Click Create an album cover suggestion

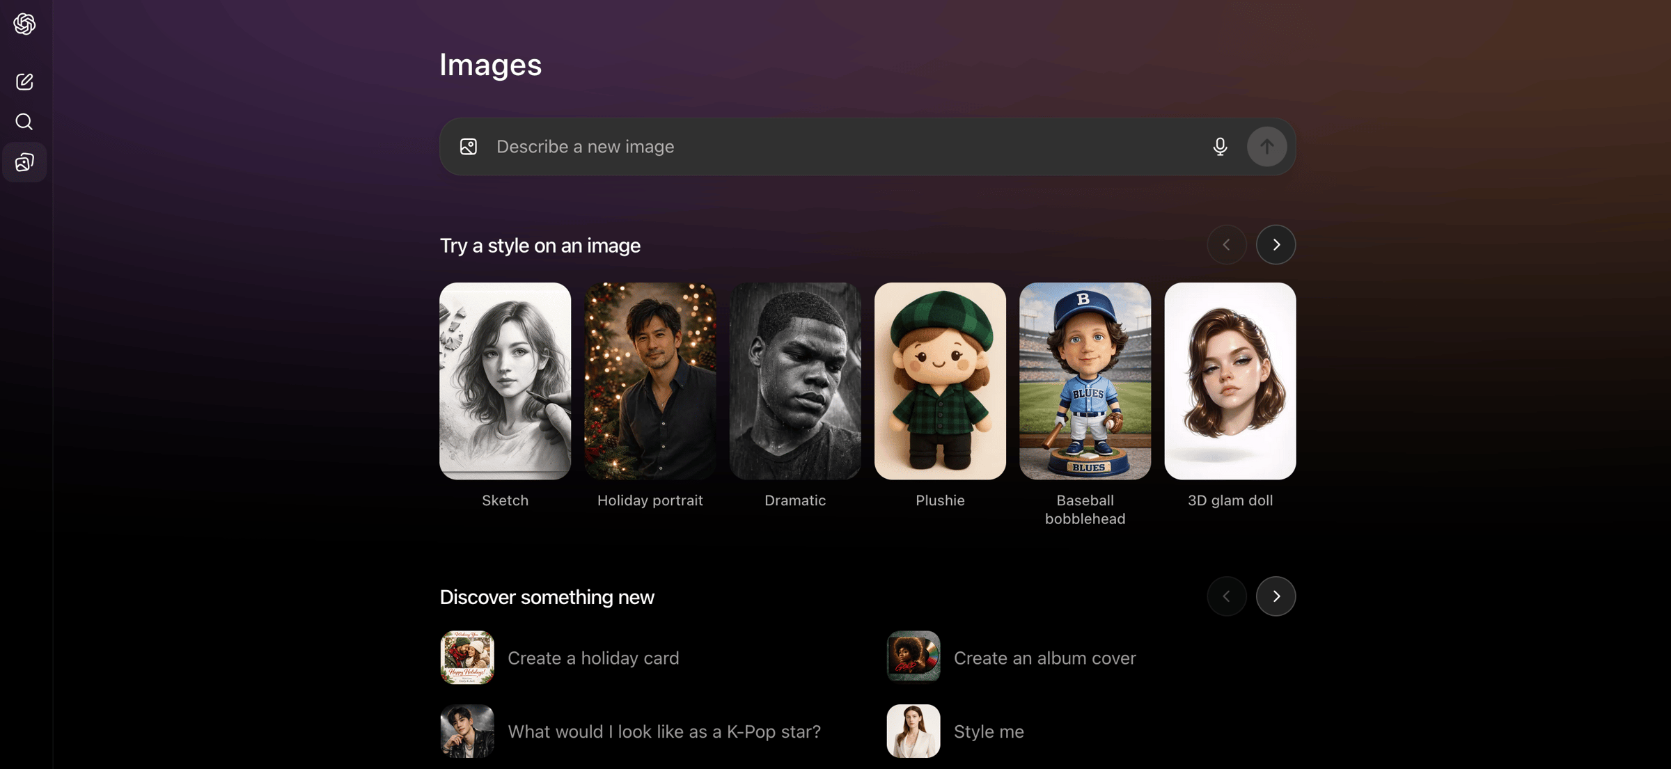1044,658
